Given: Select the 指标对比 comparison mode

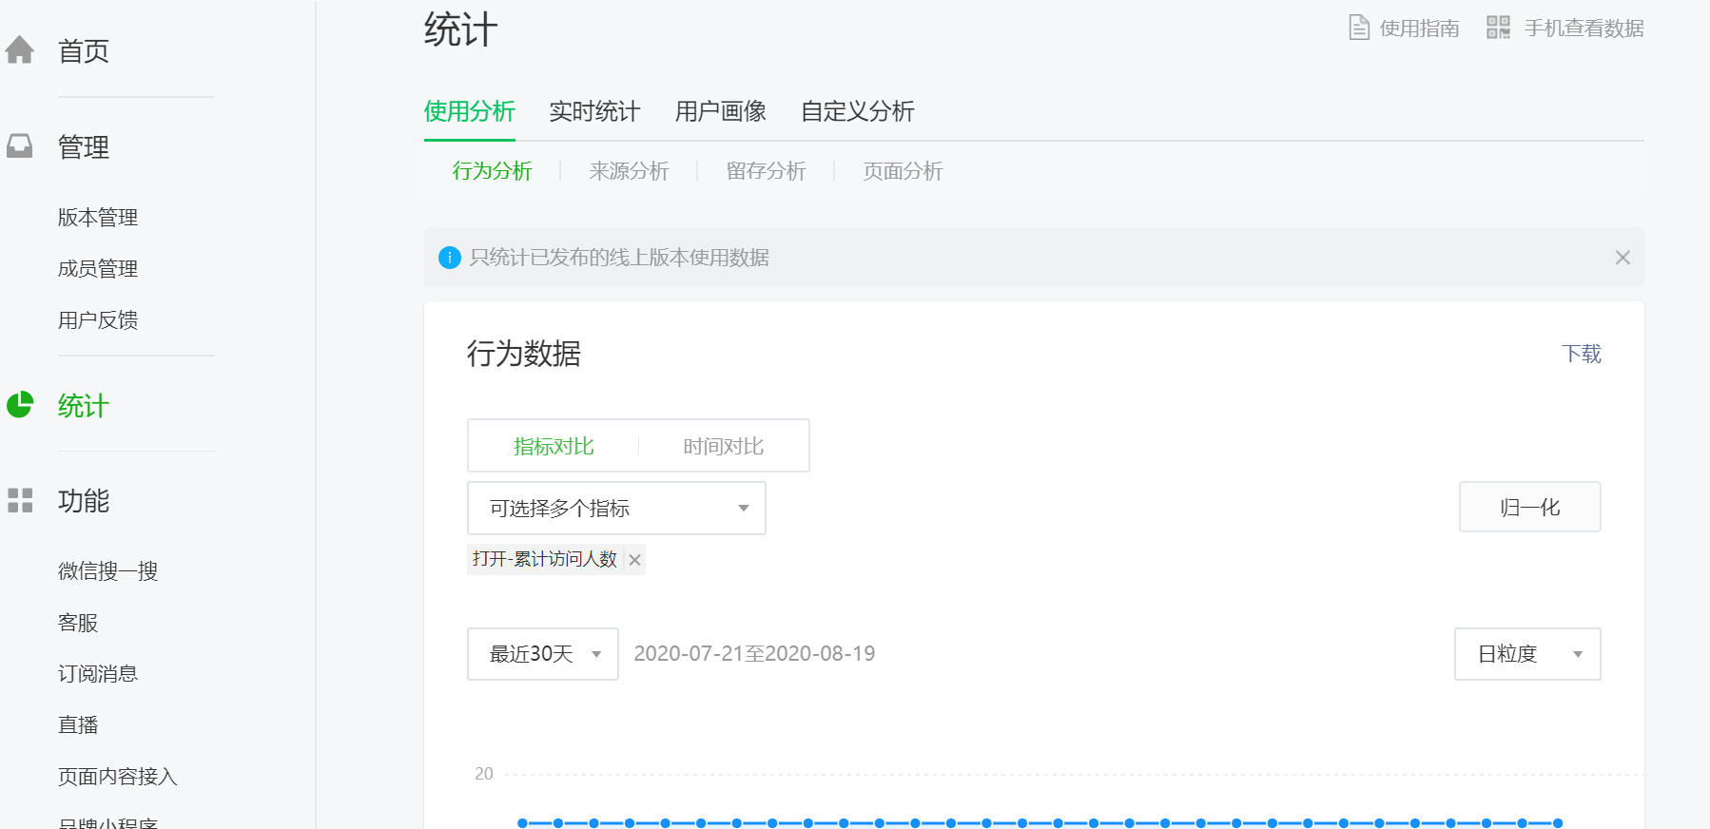Looking at the screenshot, I should click(x=554, y=446).
